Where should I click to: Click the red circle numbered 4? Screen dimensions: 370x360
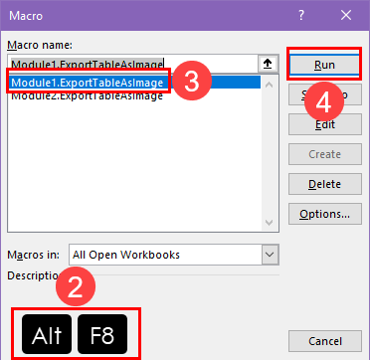point(323,102)
